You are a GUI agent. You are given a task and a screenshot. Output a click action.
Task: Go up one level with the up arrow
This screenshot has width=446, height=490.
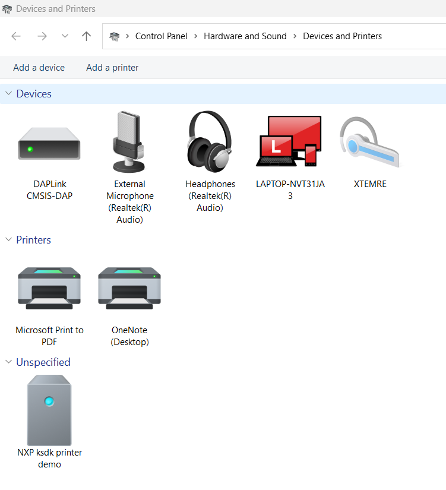coord(86,36)
